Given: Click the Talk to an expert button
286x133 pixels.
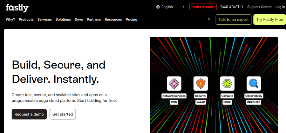Looking at the screenshot, I should pyautogui.click(x=234, y=19).
